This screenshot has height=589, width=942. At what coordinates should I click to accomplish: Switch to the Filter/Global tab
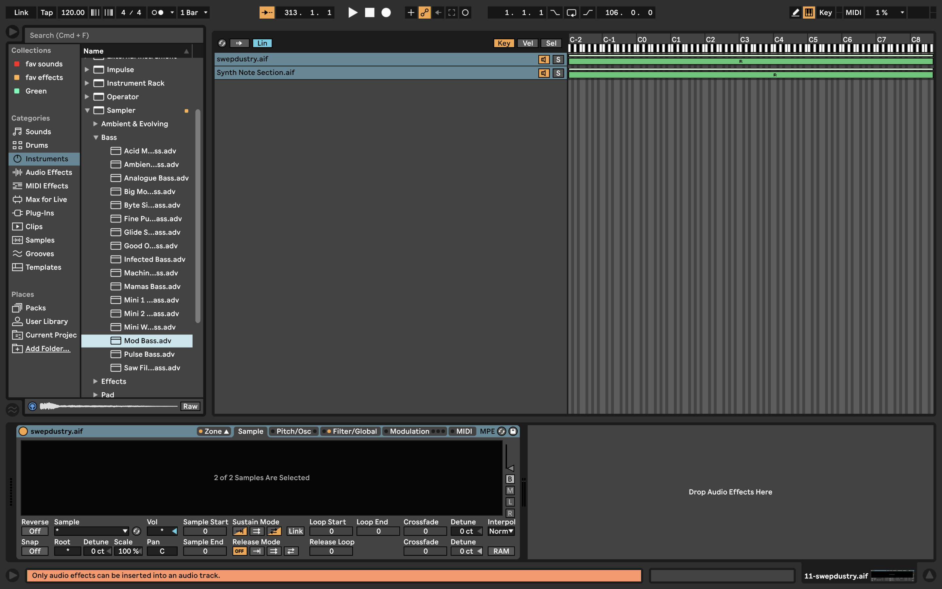[x=354, y=431]
